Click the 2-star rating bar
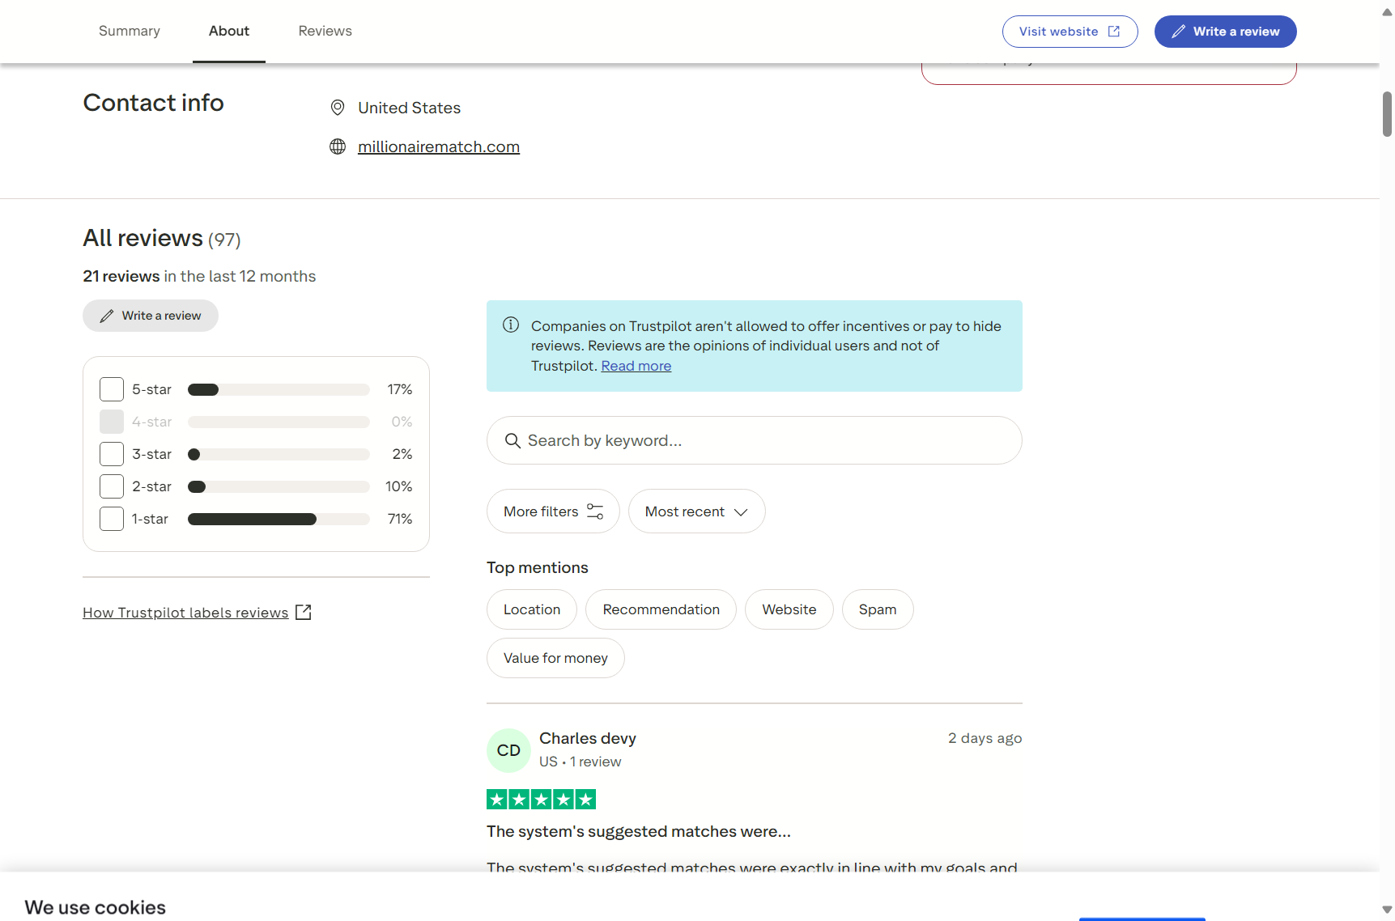Viewport: 1395px width, 921px height. tap(279, 486)
